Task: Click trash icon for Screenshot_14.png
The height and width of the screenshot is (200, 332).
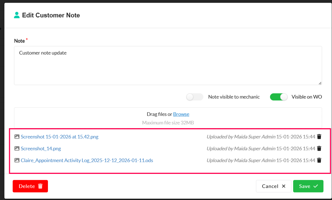Action: click(x=319, y=149)
